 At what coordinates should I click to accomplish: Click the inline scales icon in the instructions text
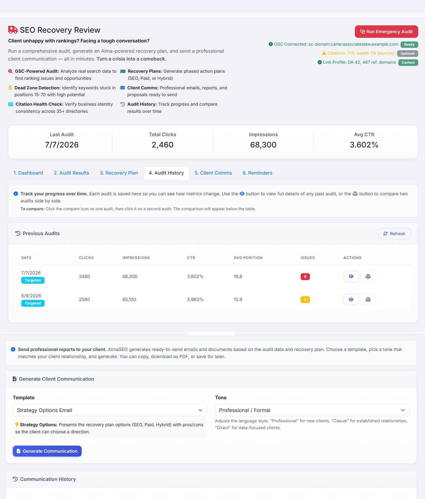[x=355, y=194]
